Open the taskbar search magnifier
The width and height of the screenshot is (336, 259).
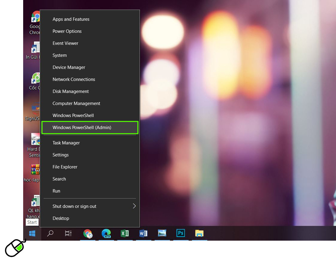click(50, 233)
